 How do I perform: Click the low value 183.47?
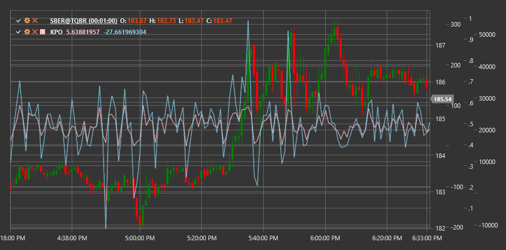click(194, 21)
